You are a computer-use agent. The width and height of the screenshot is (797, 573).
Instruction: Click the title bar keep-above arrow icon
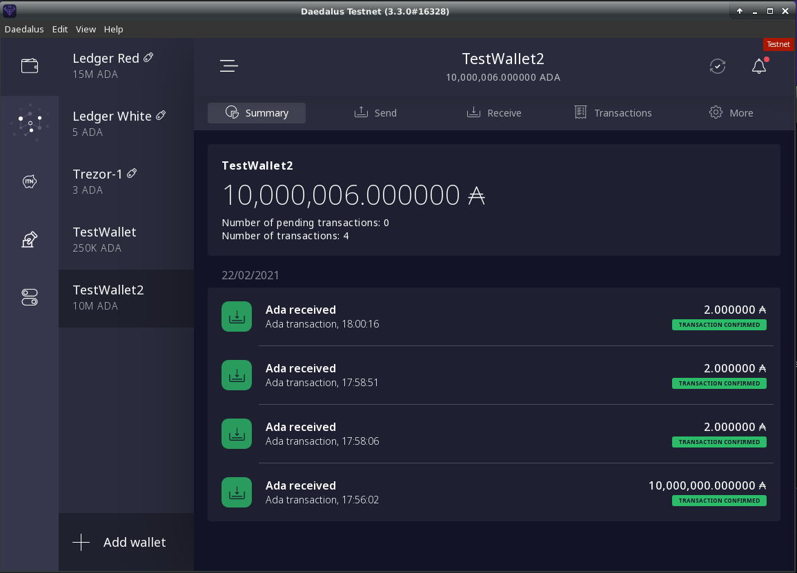(x=740, y=11)
